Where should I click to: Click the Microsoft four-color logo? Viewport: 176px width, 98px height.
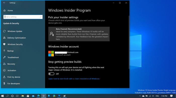[51, 54]
